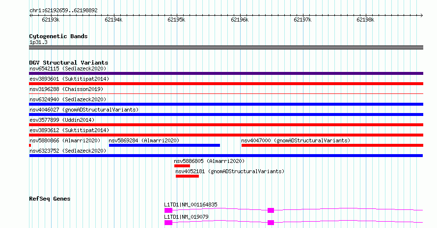The height and width of the screenshot is (228, 437).
Task: Select the blue nsv6324940 variant bar
Action: 226,104
